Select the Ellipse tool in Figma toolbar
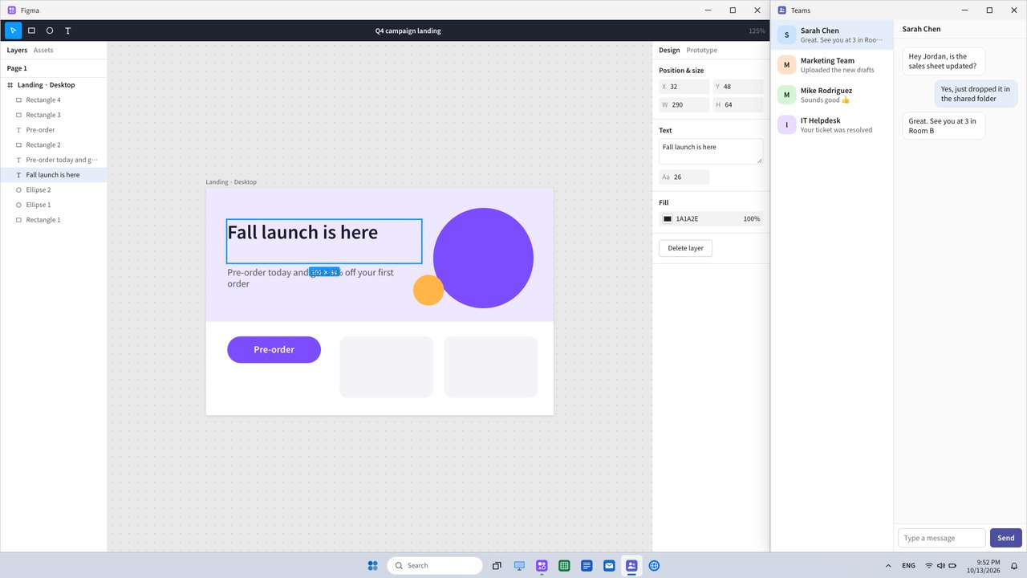Image resolution: width=1027 pixels, height=578 pixels. [x=50, y=31]
